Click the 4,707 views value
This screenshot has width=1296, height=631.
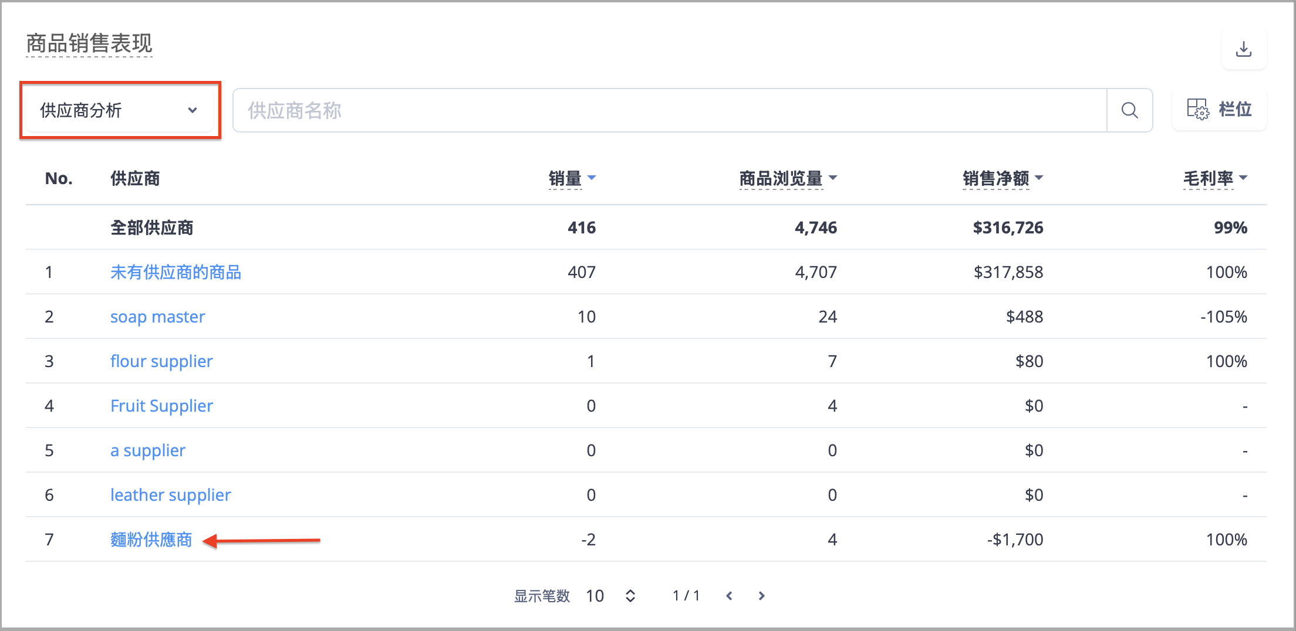816,272
